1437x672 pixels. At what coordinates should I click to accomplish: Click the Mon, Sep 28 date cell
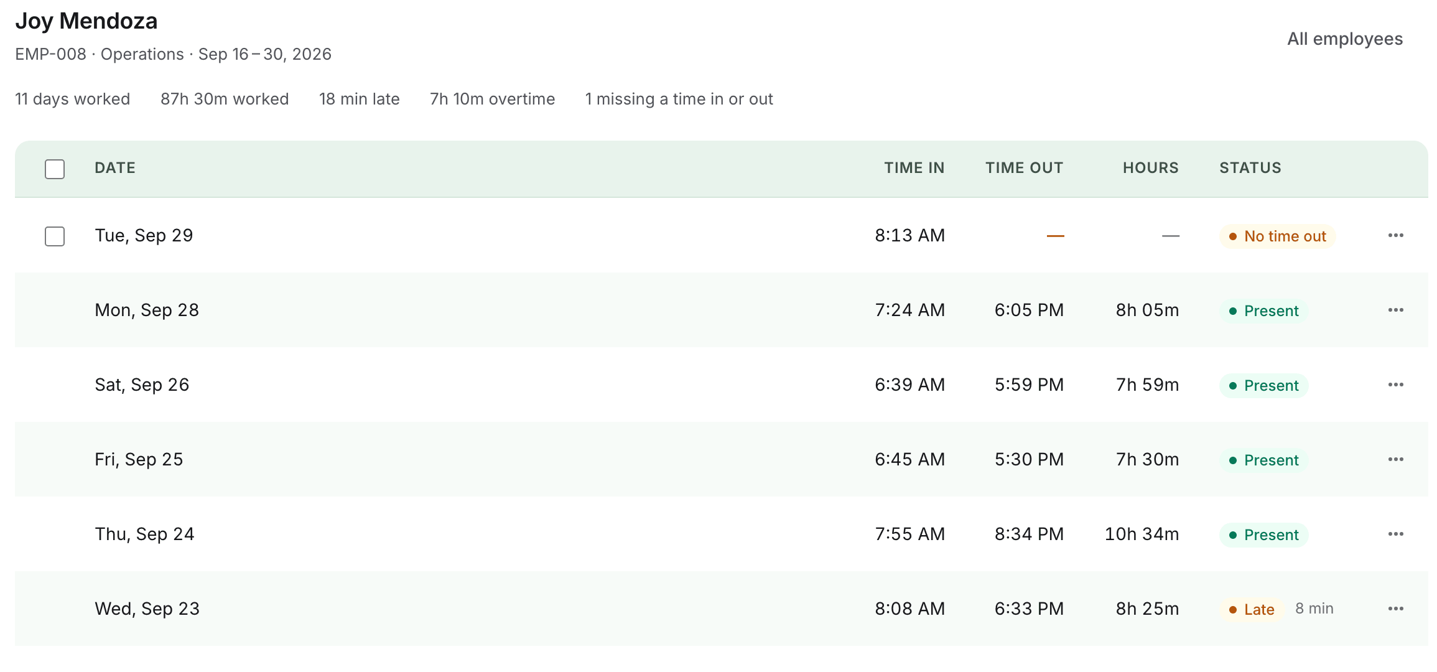coord(147,310)
